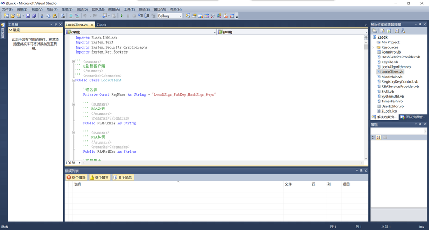Collapse the Public Class LockClient outline
The height and width of the screenshot is (230, 429).
pyautogui.click(x=73, y=80)
